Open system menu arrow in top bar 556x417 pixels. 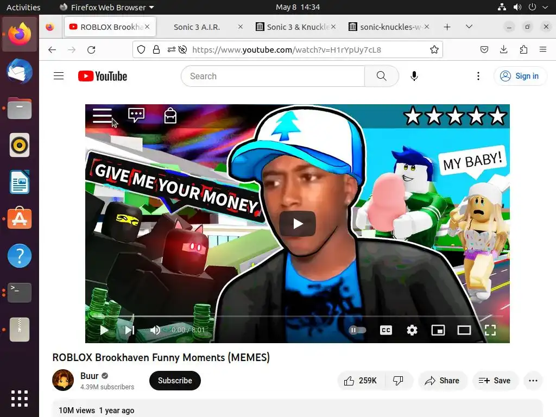coord(545,7)
